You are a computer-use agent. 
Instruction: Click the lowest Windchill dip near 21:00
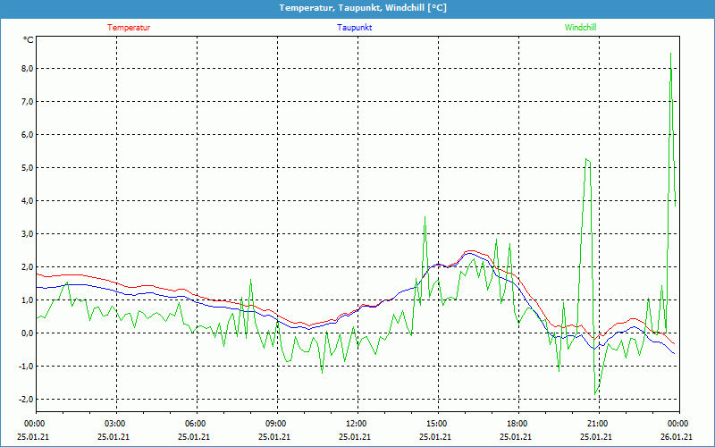pos(594,394)
